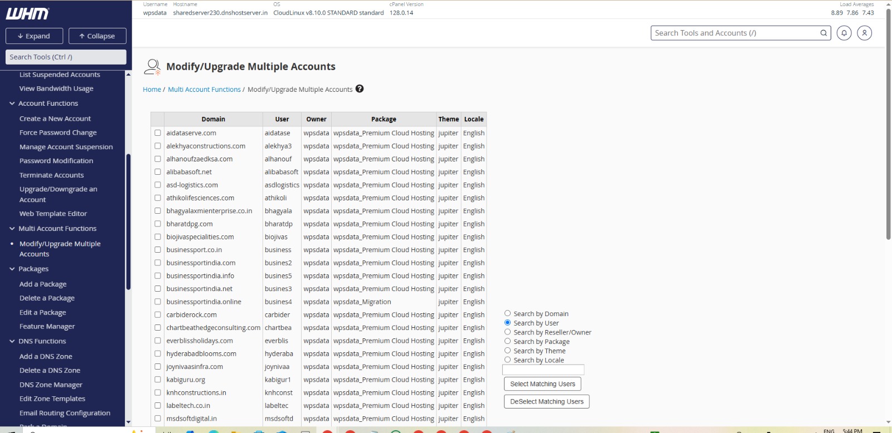
Task: Open Feature Manager from the sidebar
Action: 47,327
